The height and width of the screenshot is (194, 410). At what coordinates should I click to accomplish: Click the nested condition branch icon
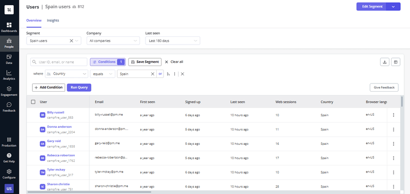tap(169, 74)
